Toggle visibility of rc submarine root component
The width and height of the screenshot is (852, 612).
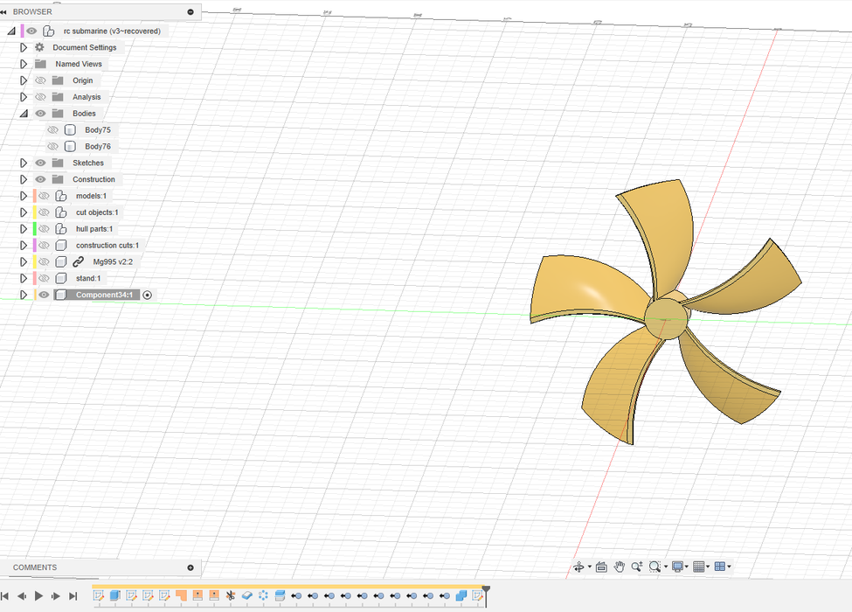point(31,31)
